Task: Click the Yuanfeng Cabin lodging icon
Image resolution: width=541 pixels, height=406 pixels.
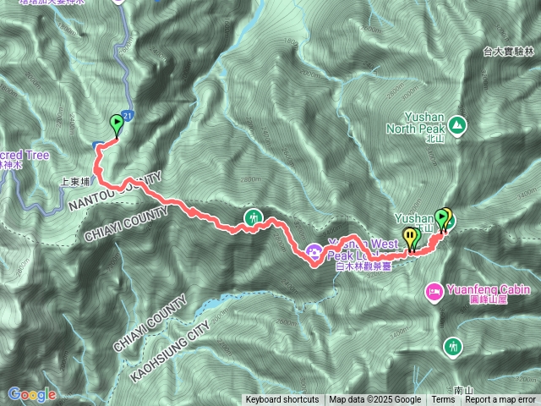Action: [x=434, y=293]
